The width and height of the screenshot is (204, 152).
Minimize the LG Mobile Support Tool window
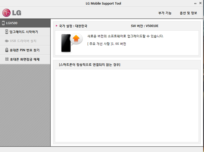[195, 4]
